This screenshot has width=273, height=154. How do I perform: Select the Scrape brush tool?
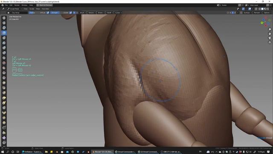(4, 78)
